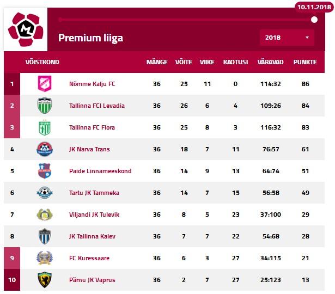
Task: Click Nõmme Kalju FC club crest
Action: click(x=44, y=84)
